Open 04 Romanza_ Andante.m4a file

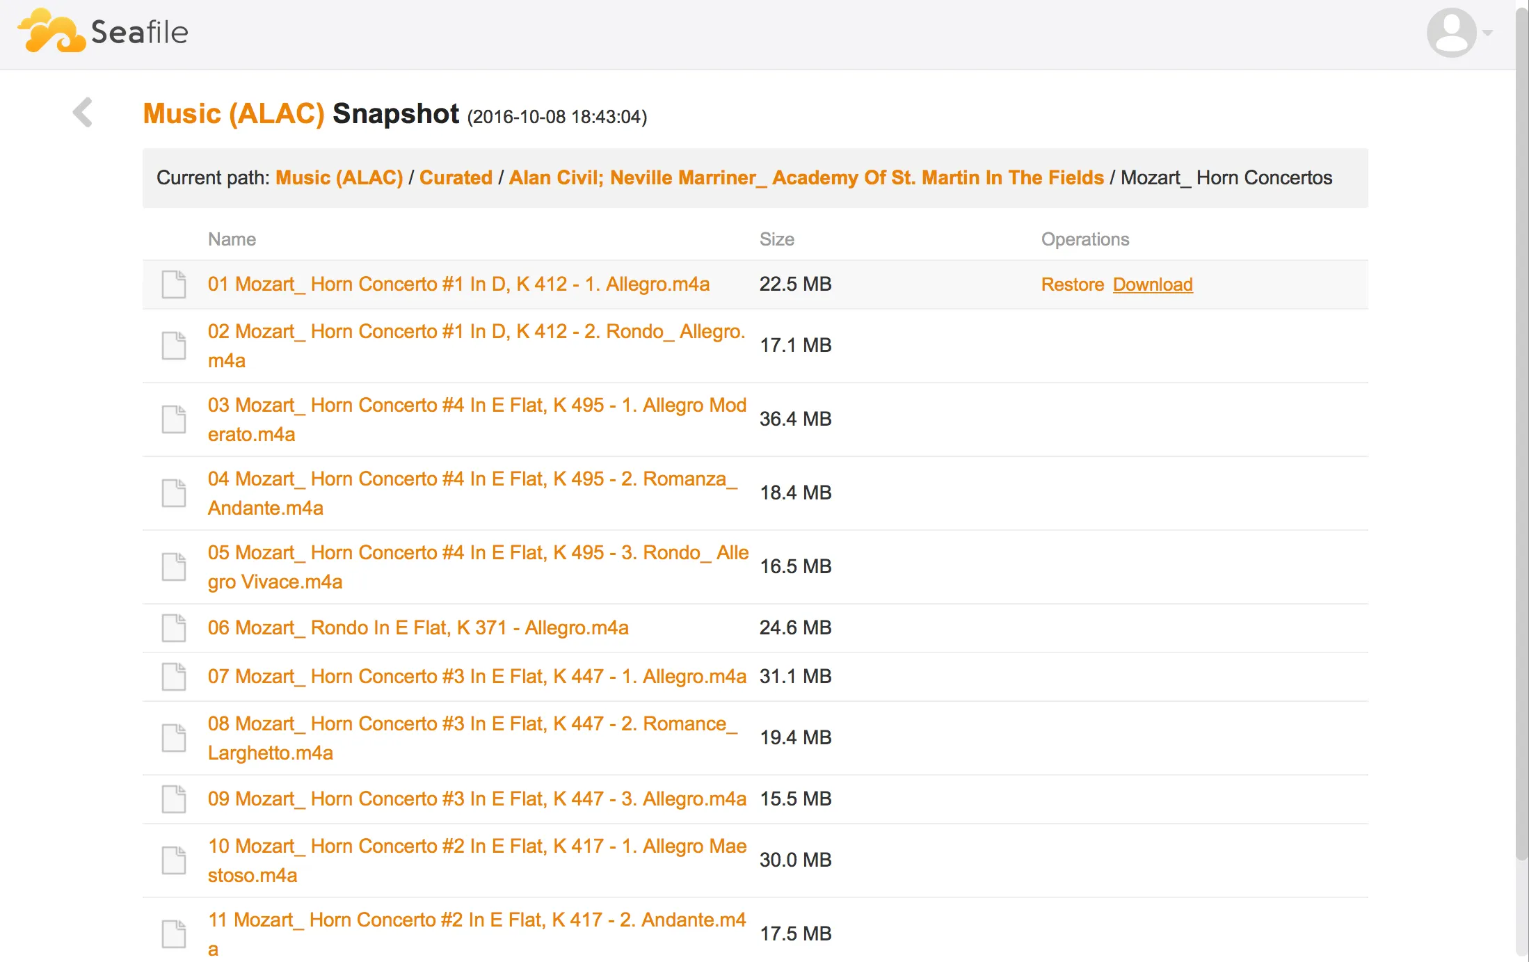pos(472,479)
